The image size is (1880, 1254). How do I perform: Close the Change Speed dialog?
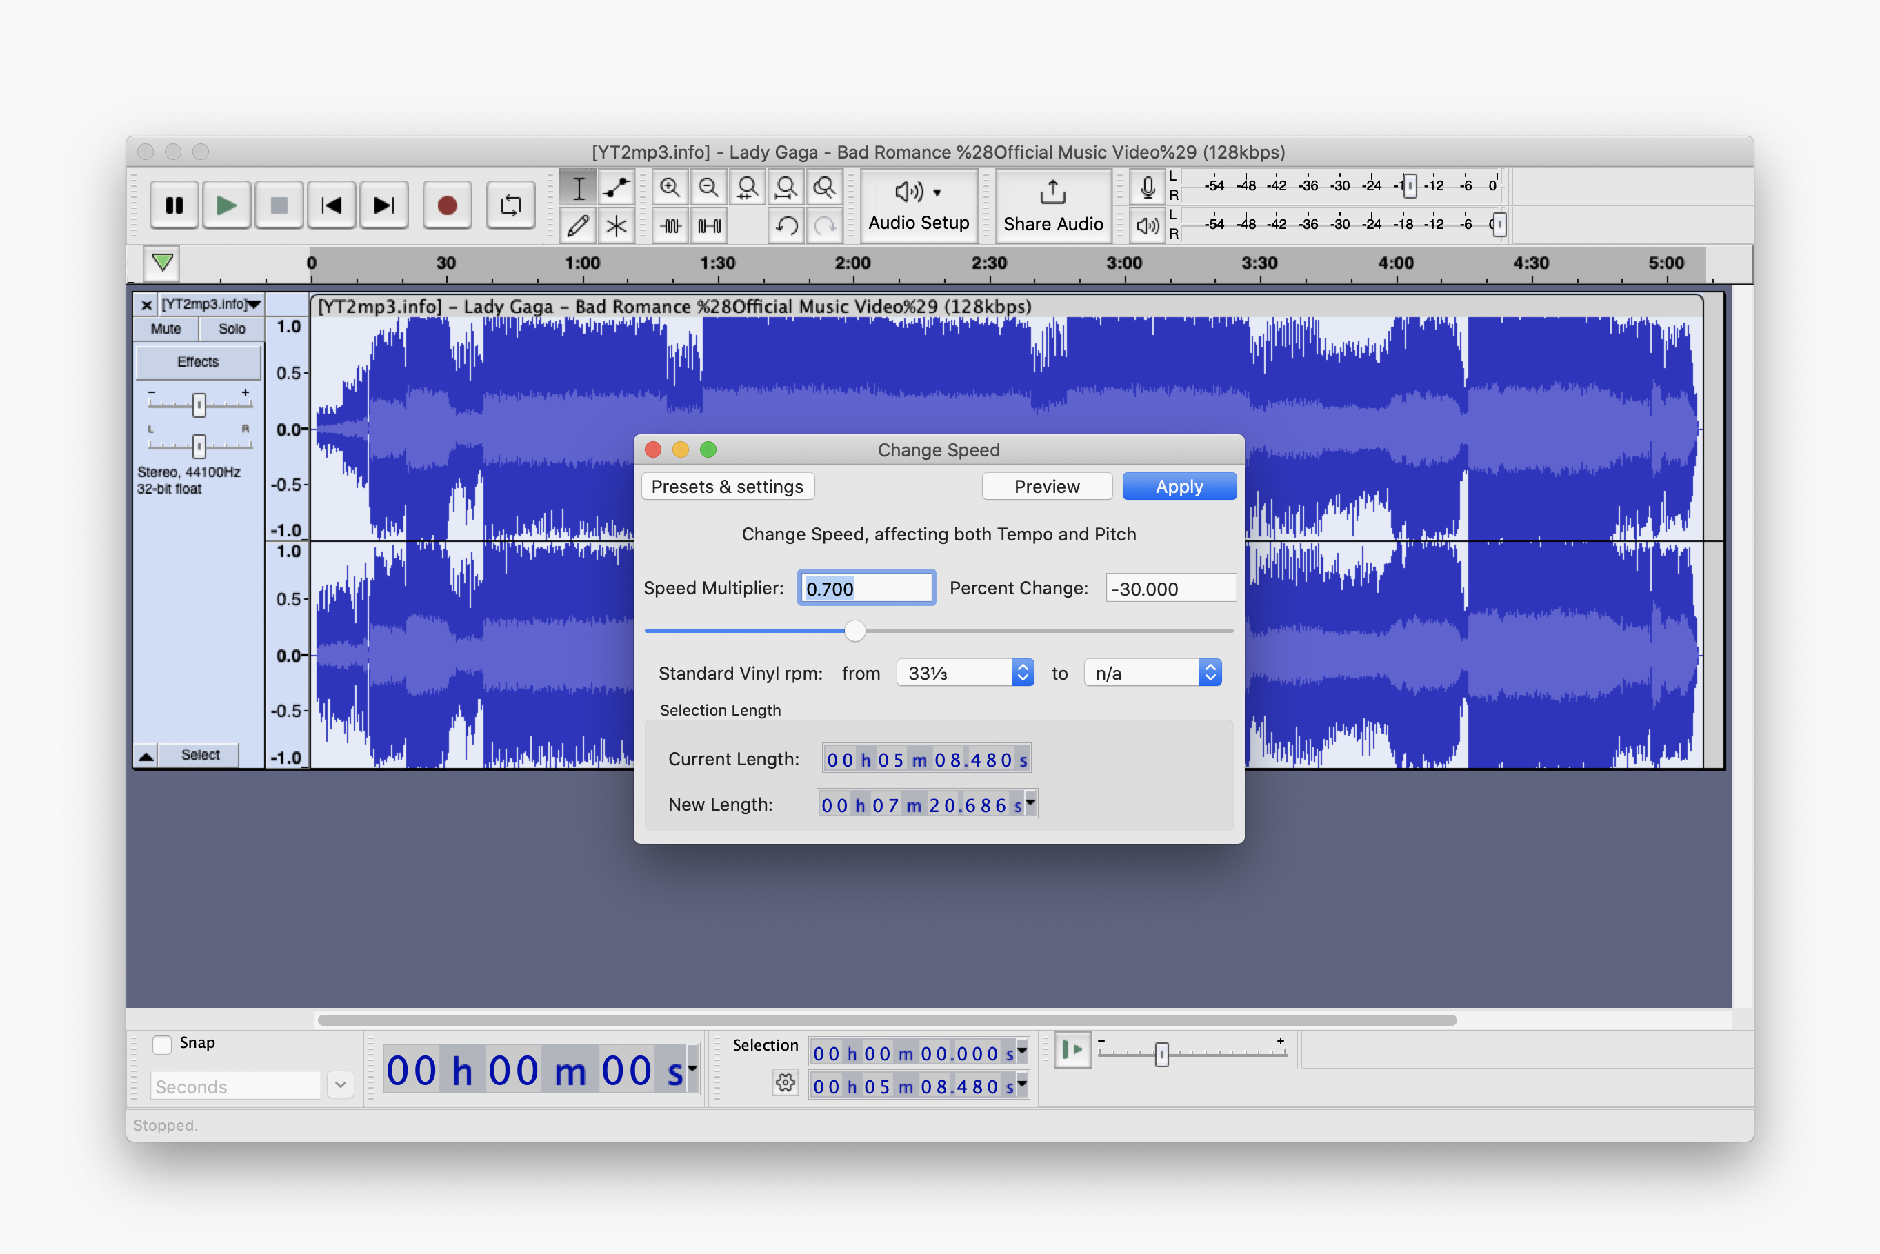653,450
